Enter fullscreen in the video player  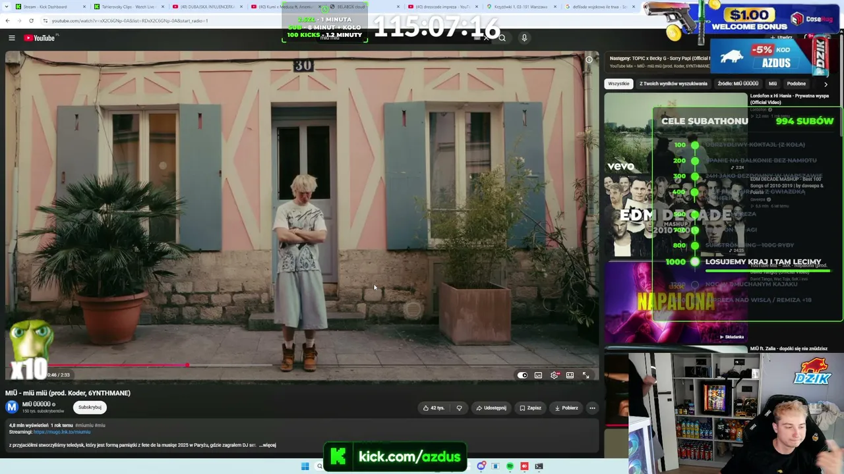586,375
